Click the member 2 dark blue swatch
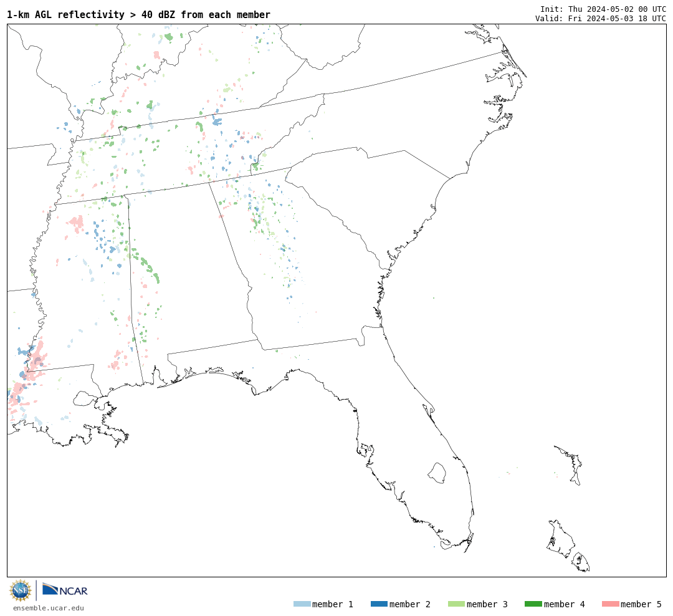Image resolution: width=673 pixels, height=616 pixels. point(379,604)
